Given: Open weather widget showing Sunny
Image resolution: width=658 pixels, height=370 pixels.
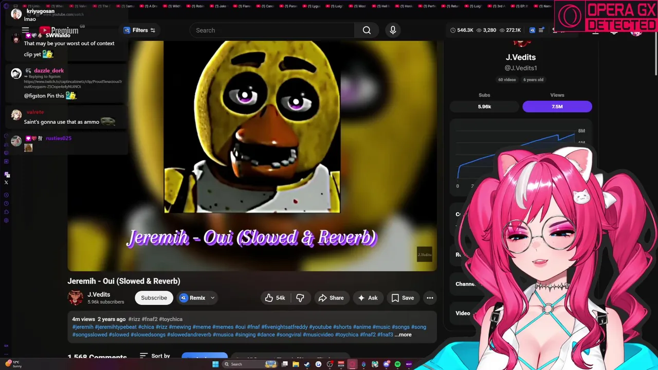Looking at the screenshot, I should 13,364.
